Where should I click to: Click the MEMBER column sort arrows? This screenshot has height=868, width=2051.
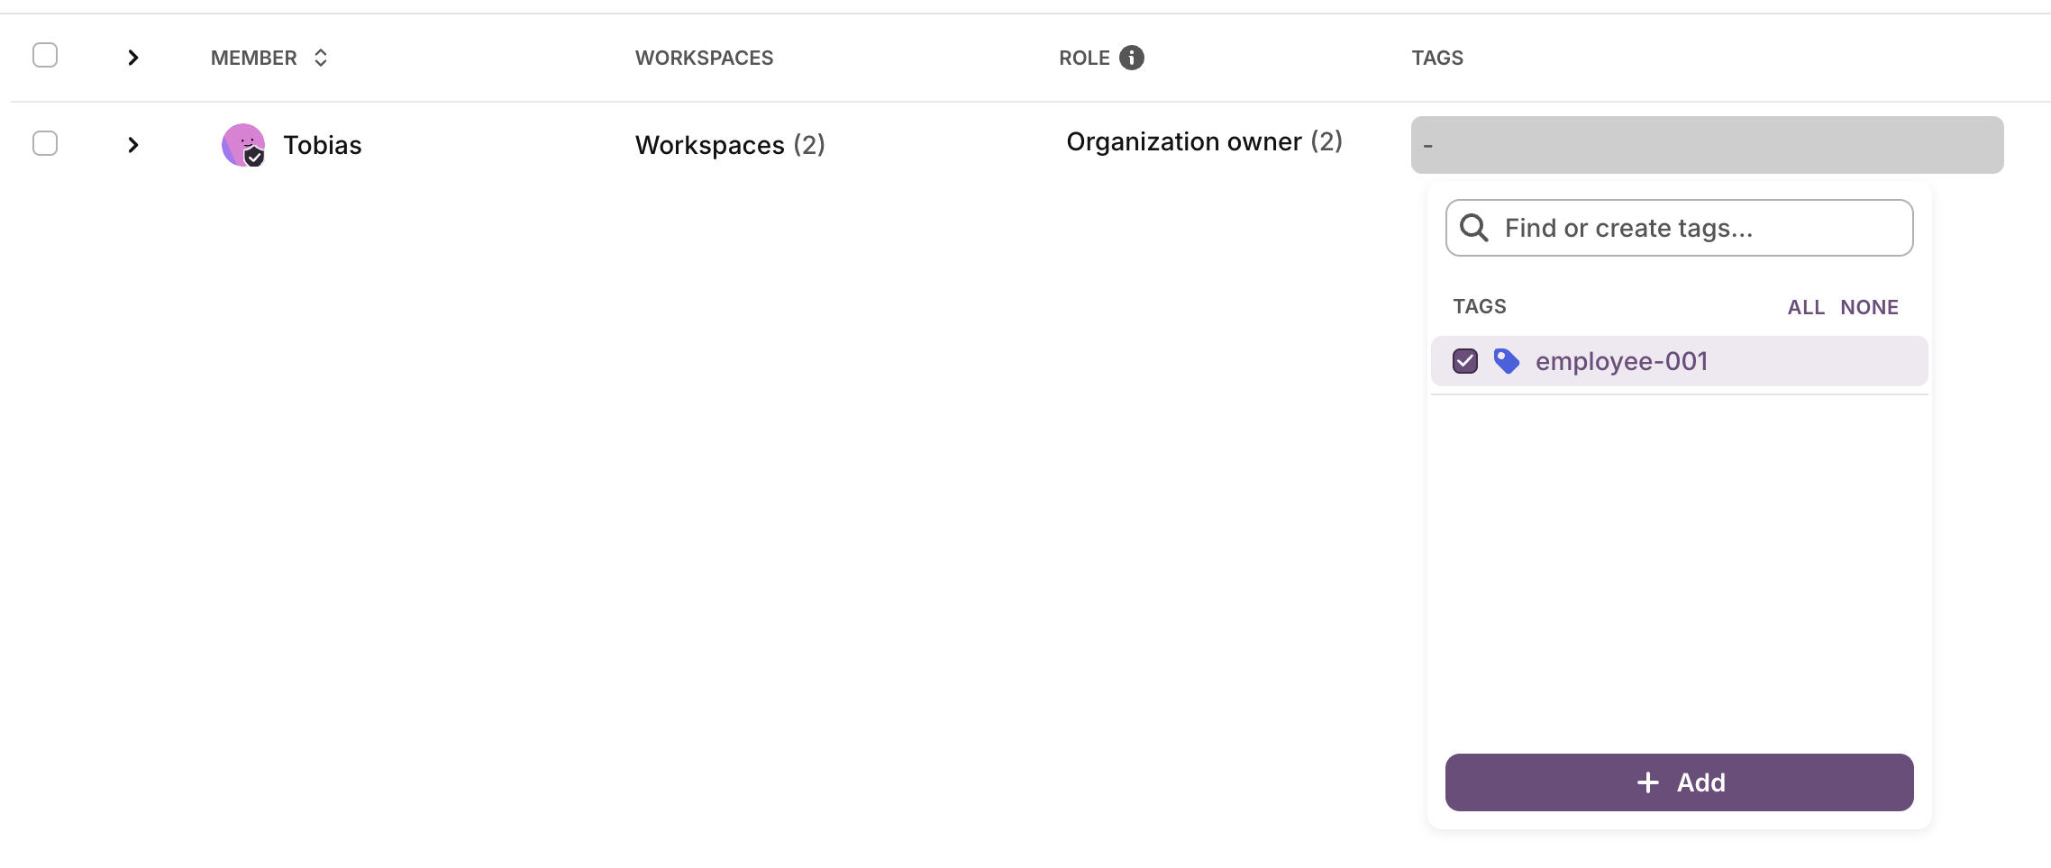tap(321, 58)
